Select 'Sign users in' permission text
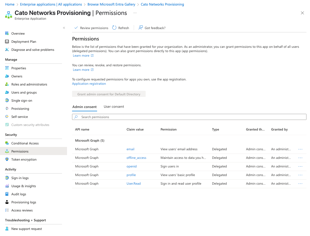 point(170,166)
